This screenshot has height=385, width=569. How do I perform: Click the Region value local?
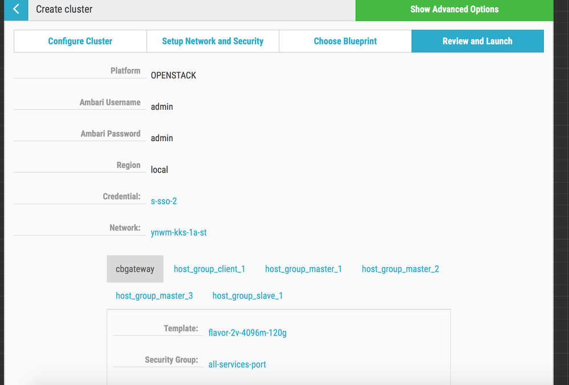click(x=159, y=170)
